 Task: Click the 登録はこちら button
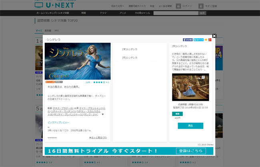click(x=191, y=151)
